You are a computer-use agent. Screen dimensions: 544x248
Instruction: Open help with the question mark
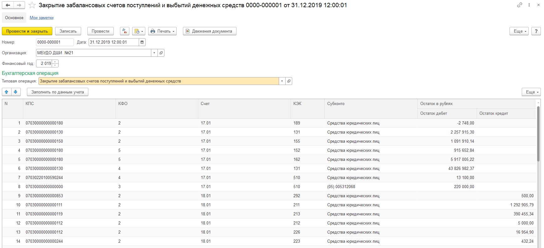536,31
